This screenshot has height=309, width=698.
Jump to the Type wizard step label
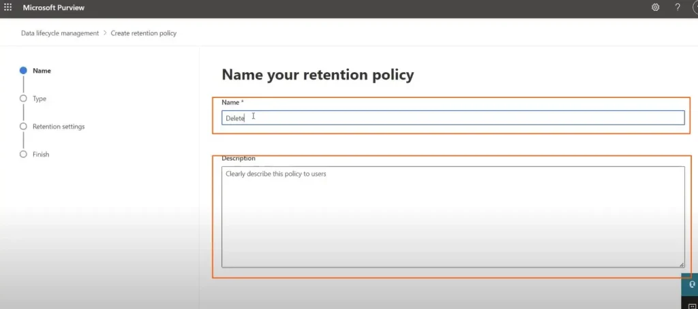pos(40,99)
